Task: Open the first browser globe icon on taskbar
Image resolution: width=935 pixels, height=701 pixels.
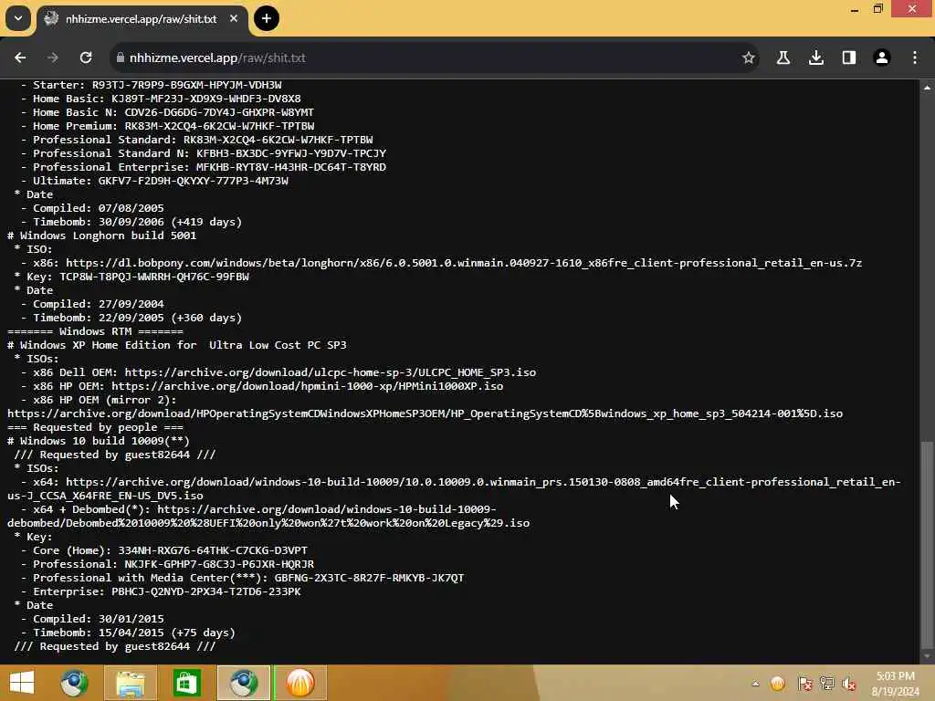Action: pyautogui.click(x=75, y=683)
